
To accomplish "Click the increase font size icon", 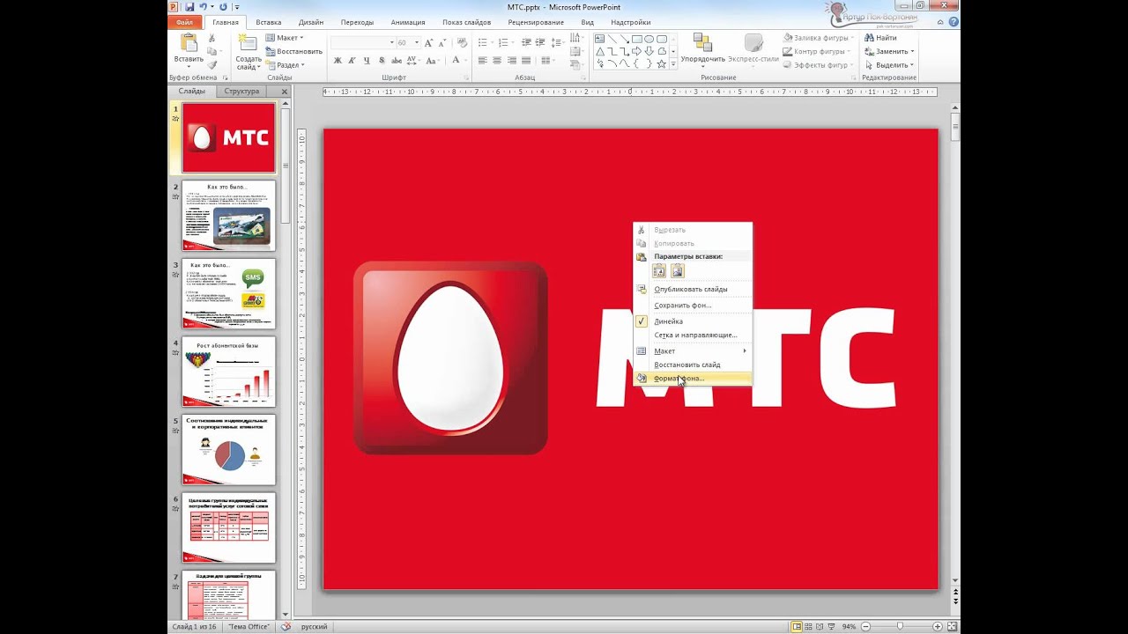I will coord(429,42).
